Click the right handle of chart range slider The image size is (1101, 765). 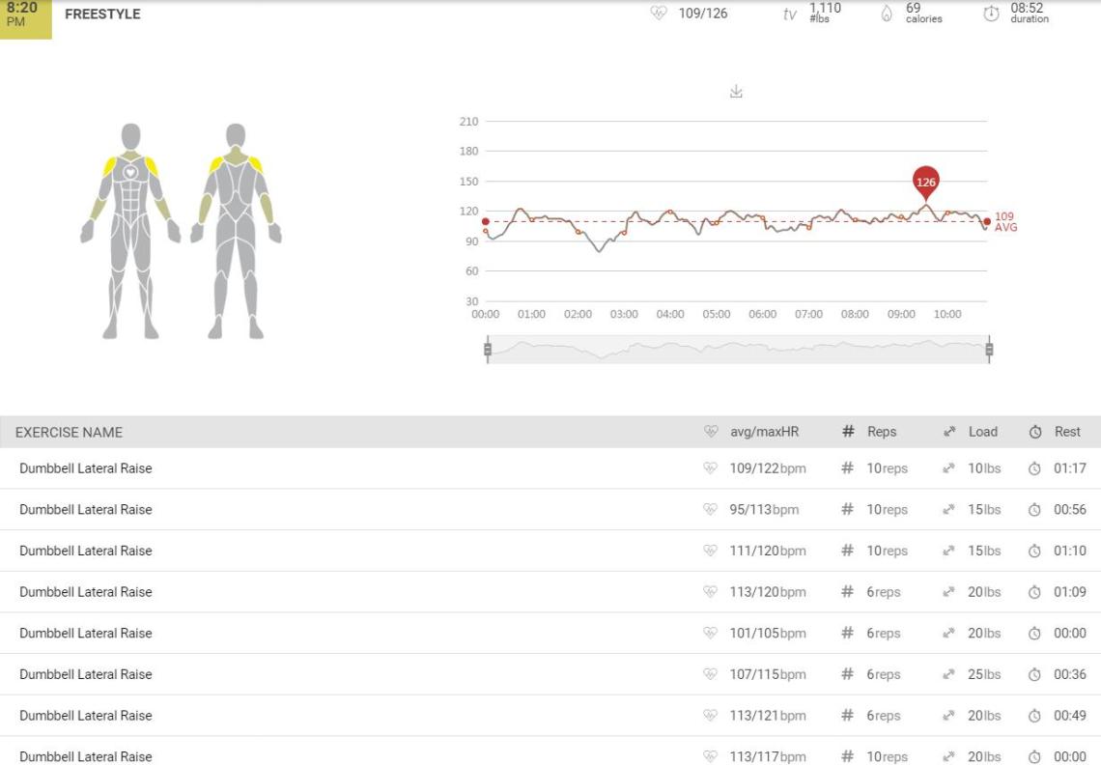[988, 350]
